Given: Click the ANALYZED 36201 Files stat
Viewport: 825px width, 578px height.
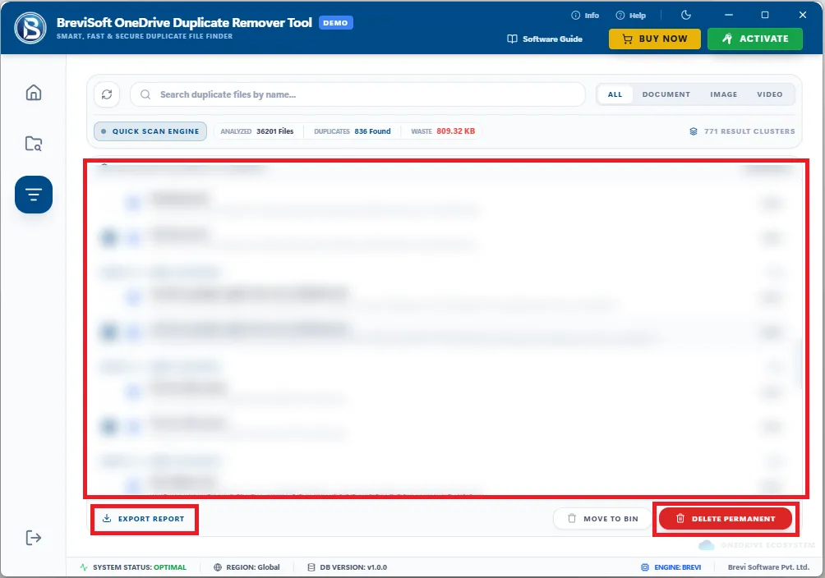Looking at the screenshot, I should click(x=256, y=131).
